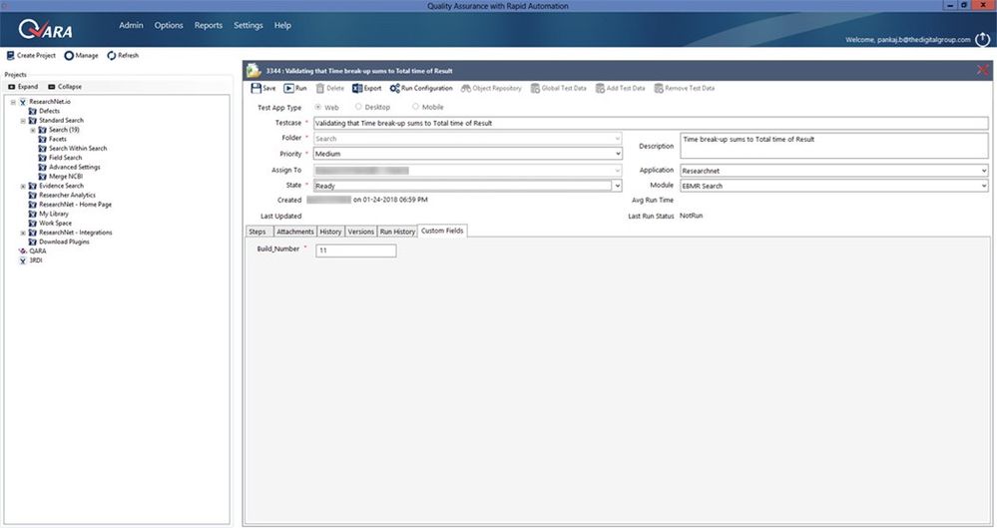Click the logout power icon
Screen dimensions: 997x528
pyautogui.click(x=982, y=40)
